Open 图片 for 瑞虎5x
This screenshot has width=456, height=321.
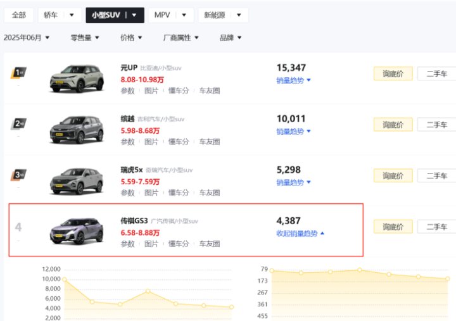(151, 192)
